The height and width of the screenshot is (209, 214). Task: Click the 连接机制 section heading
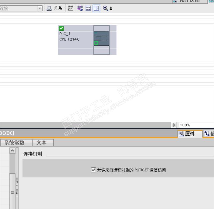32,154
